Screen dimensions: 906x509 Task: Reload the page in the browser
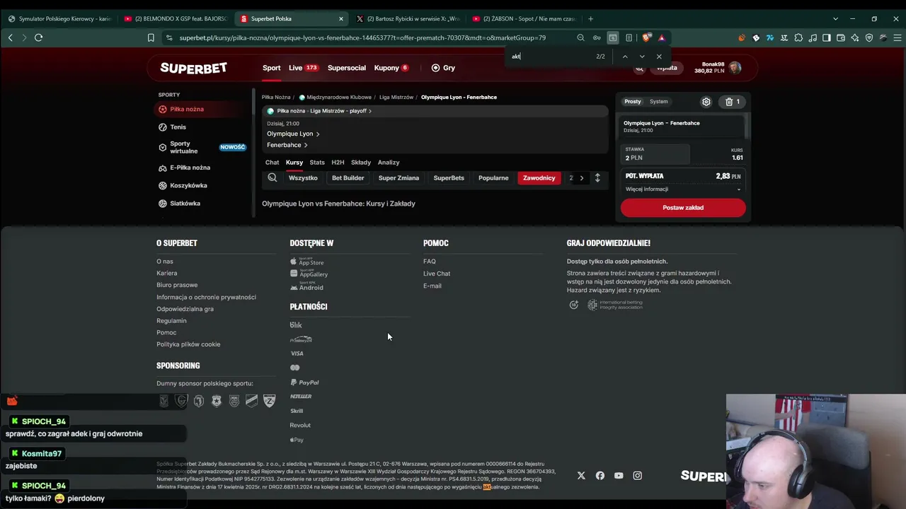click(x=39, y=37)
